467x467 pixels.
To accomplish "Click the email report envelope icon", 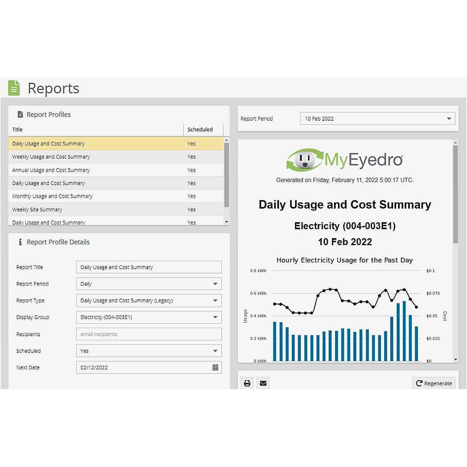I will pyautogui.click(x=263, y=383).
